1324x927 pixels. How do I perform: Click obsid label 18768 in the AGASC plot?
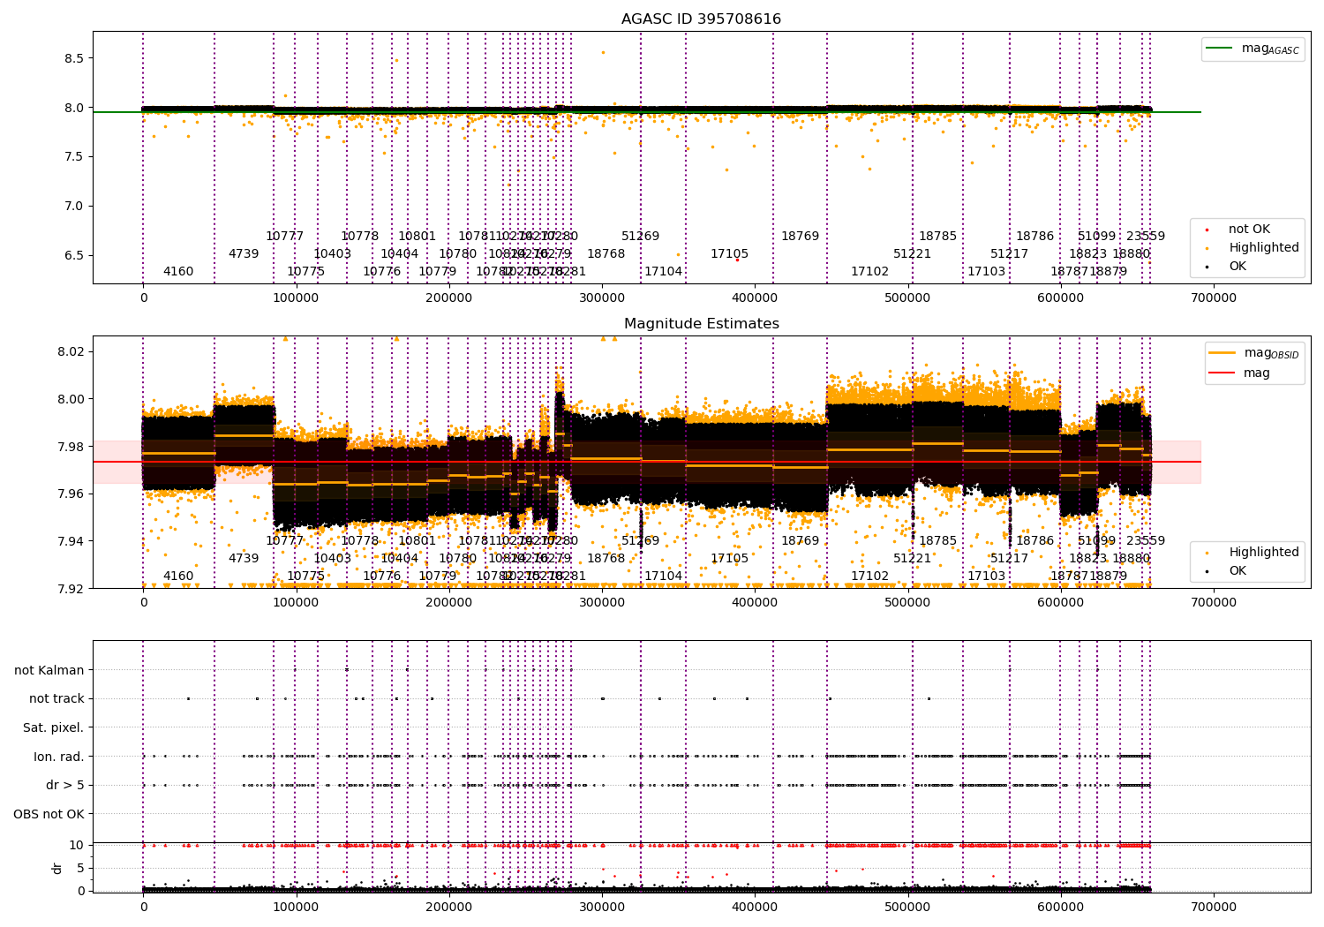tap(606, 254)
